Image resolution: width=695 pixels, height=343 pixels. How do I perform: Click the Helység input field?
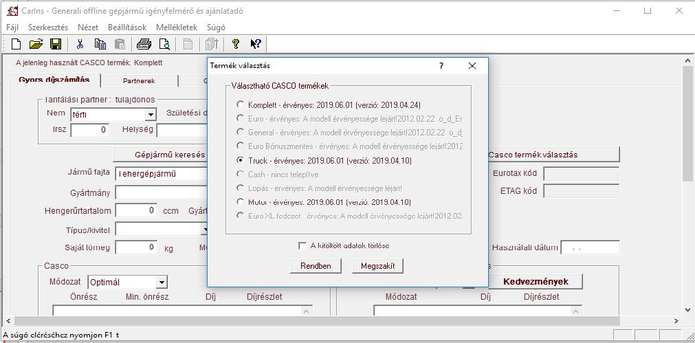[x=182, y=130]
